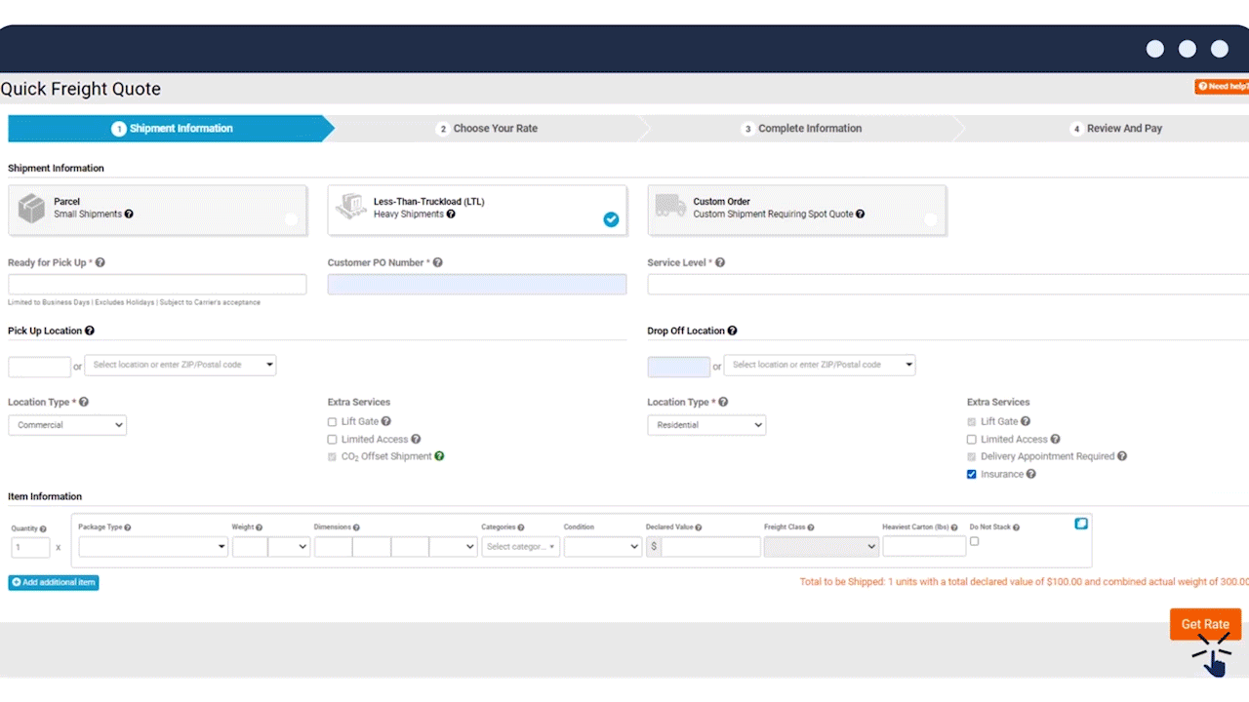
Task: Select the Parcel radio circle
Action: (291, 219)
